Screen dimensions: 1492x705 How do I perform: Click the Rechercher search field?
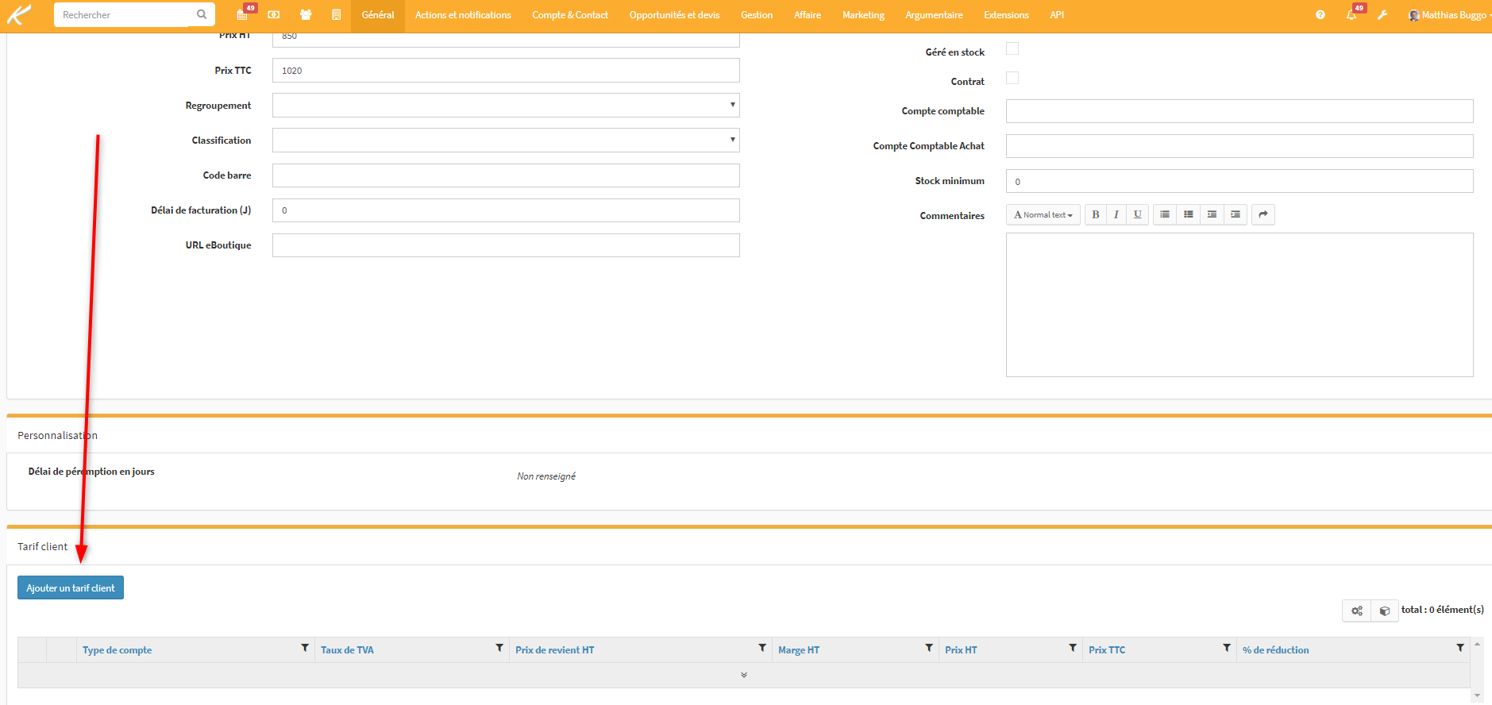(123, 14)
